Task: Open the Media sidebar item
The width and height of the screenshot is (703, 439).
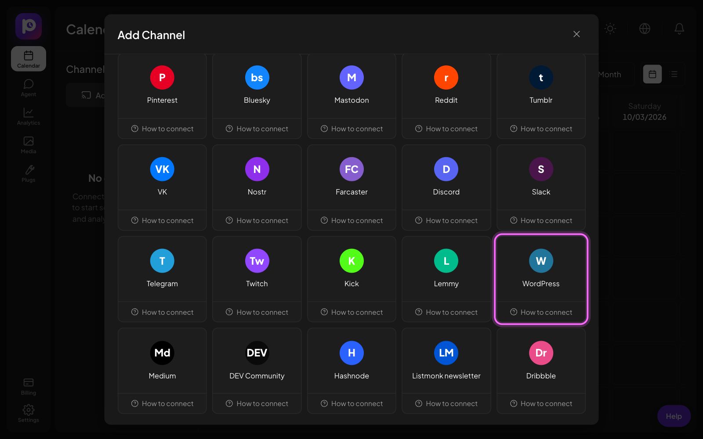Action: coord(29,145)
